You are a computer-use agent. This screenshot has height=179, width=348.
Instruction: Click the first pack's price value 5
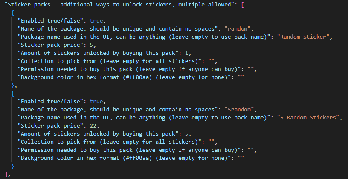pos(91,45)
